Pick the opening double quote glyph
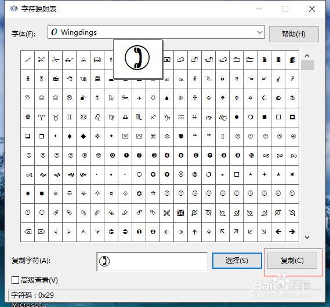The width and height of the screenshot is (330, 307). point(195,137)
